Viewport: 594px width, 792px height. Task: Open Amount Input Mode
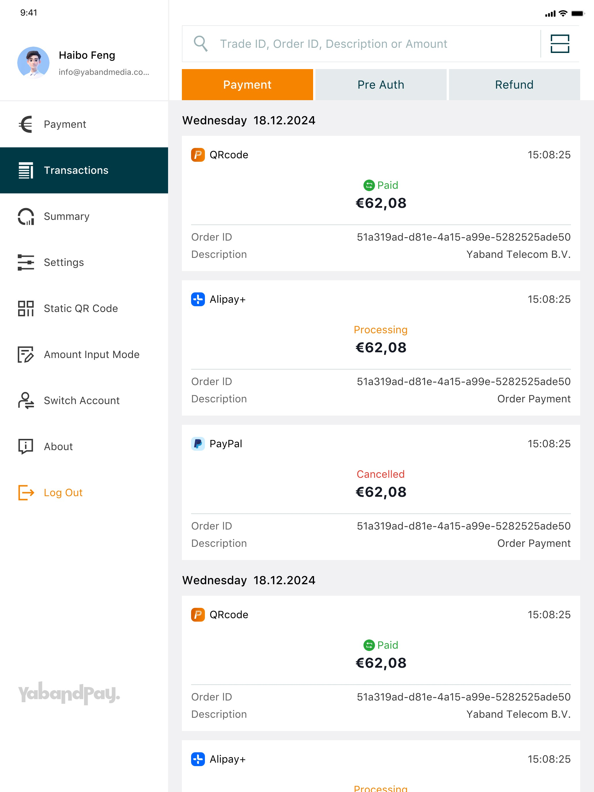coord(84,355)
